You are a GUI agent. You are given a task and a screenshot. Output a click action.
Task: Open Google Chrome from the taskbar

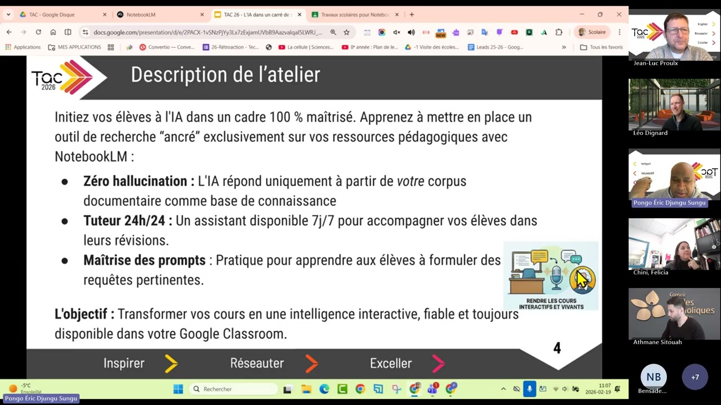point(360,389)
